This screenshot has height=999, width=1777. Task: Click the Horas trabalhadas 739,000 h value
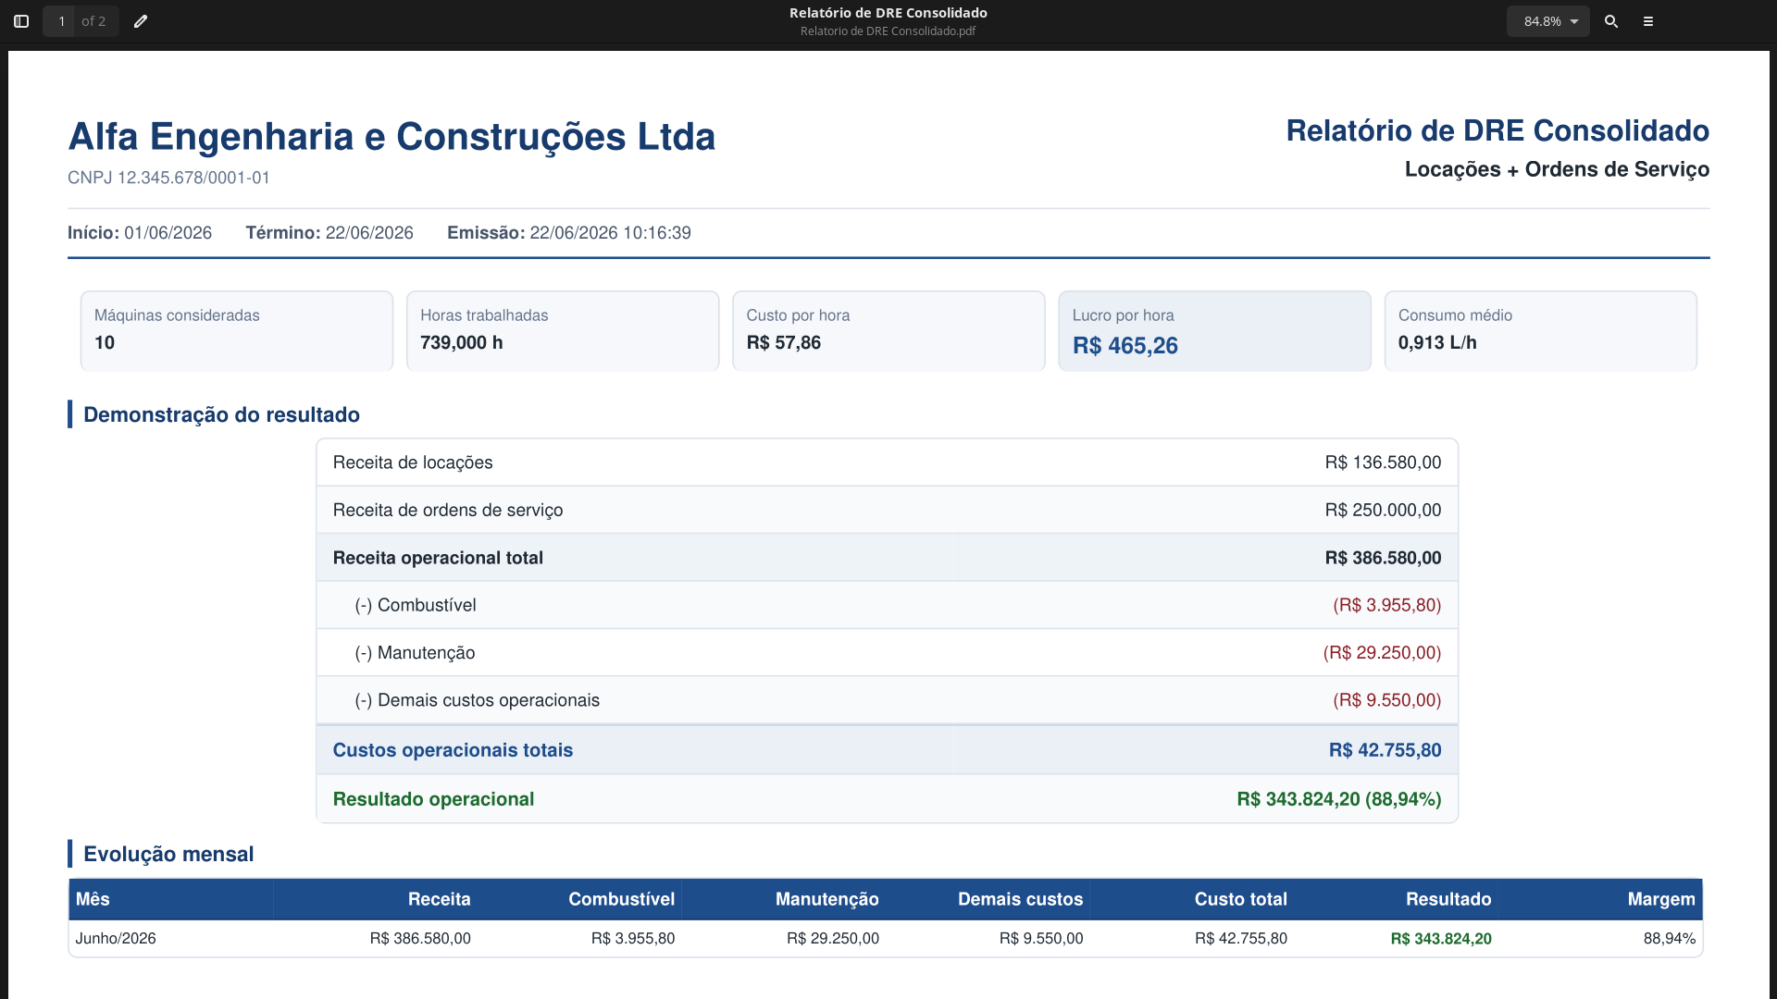pyautogui.click(x=462, y=343)
